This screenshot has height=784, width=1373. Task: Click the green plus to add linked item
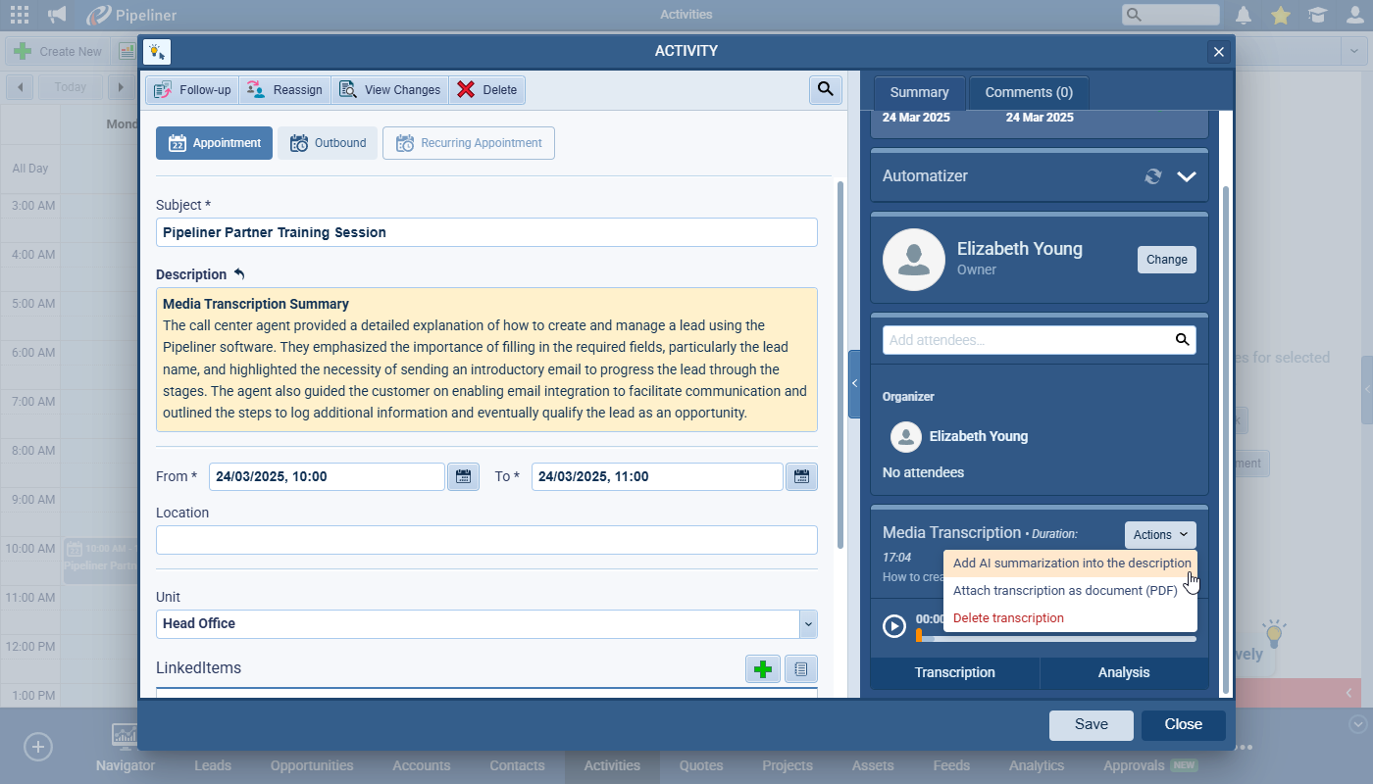point(762,669)
